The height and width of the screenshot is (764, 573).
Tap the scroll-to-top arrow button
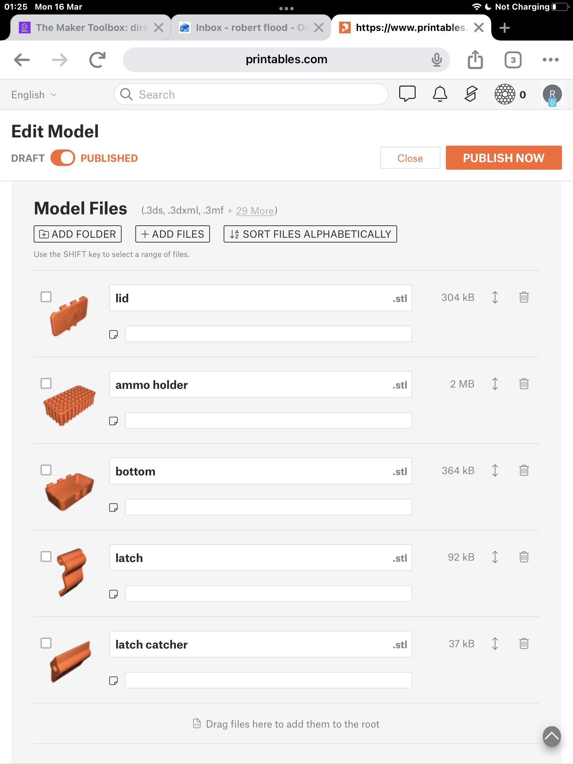click(551, 737)
